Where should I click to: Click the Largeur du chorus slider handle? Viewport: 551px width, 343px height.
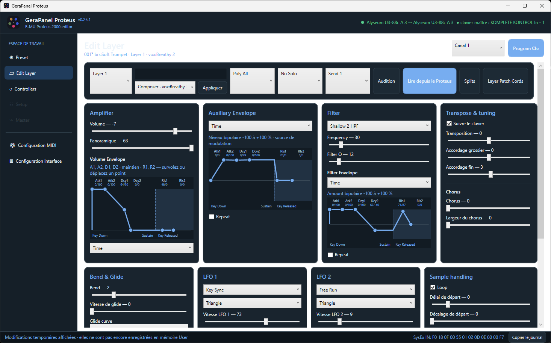click(x=448, y=225)
